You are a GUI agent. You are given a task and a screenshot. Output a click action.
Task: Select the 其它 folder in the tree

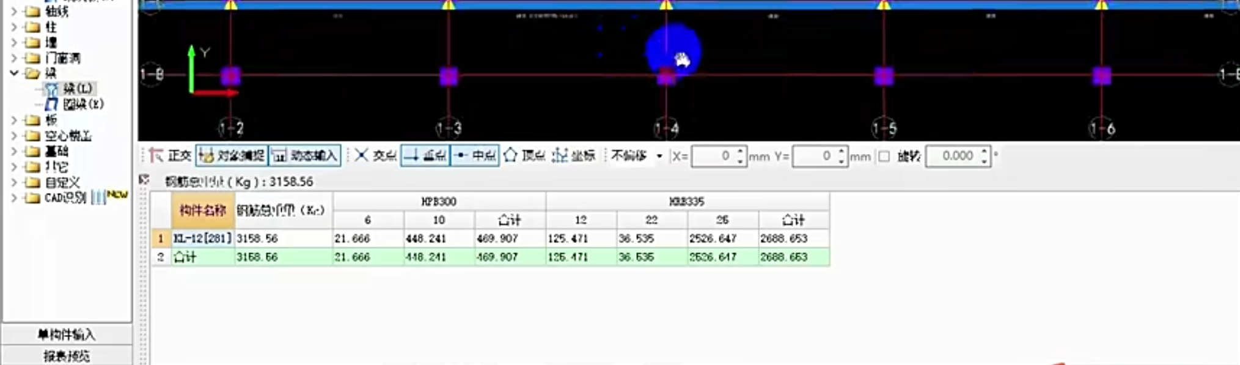tap(56, 166)
